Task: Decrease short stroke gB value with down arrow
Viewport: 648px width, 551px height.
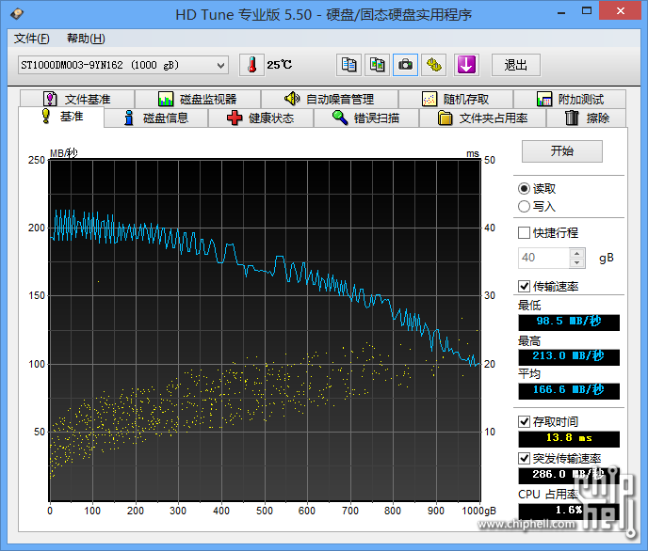Action: [x=577, y=262]
